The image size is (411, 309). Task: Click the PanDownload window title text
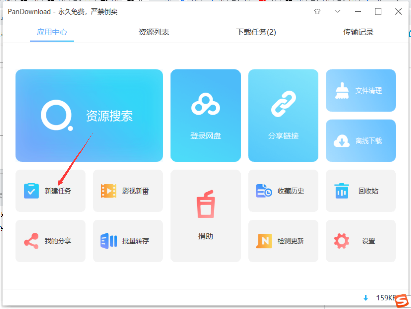(63, 11)
